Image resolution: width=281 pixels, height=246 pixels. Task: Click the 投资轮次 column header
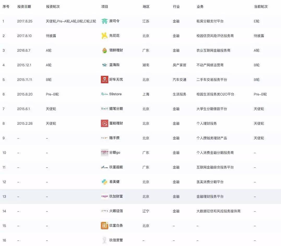53,7
